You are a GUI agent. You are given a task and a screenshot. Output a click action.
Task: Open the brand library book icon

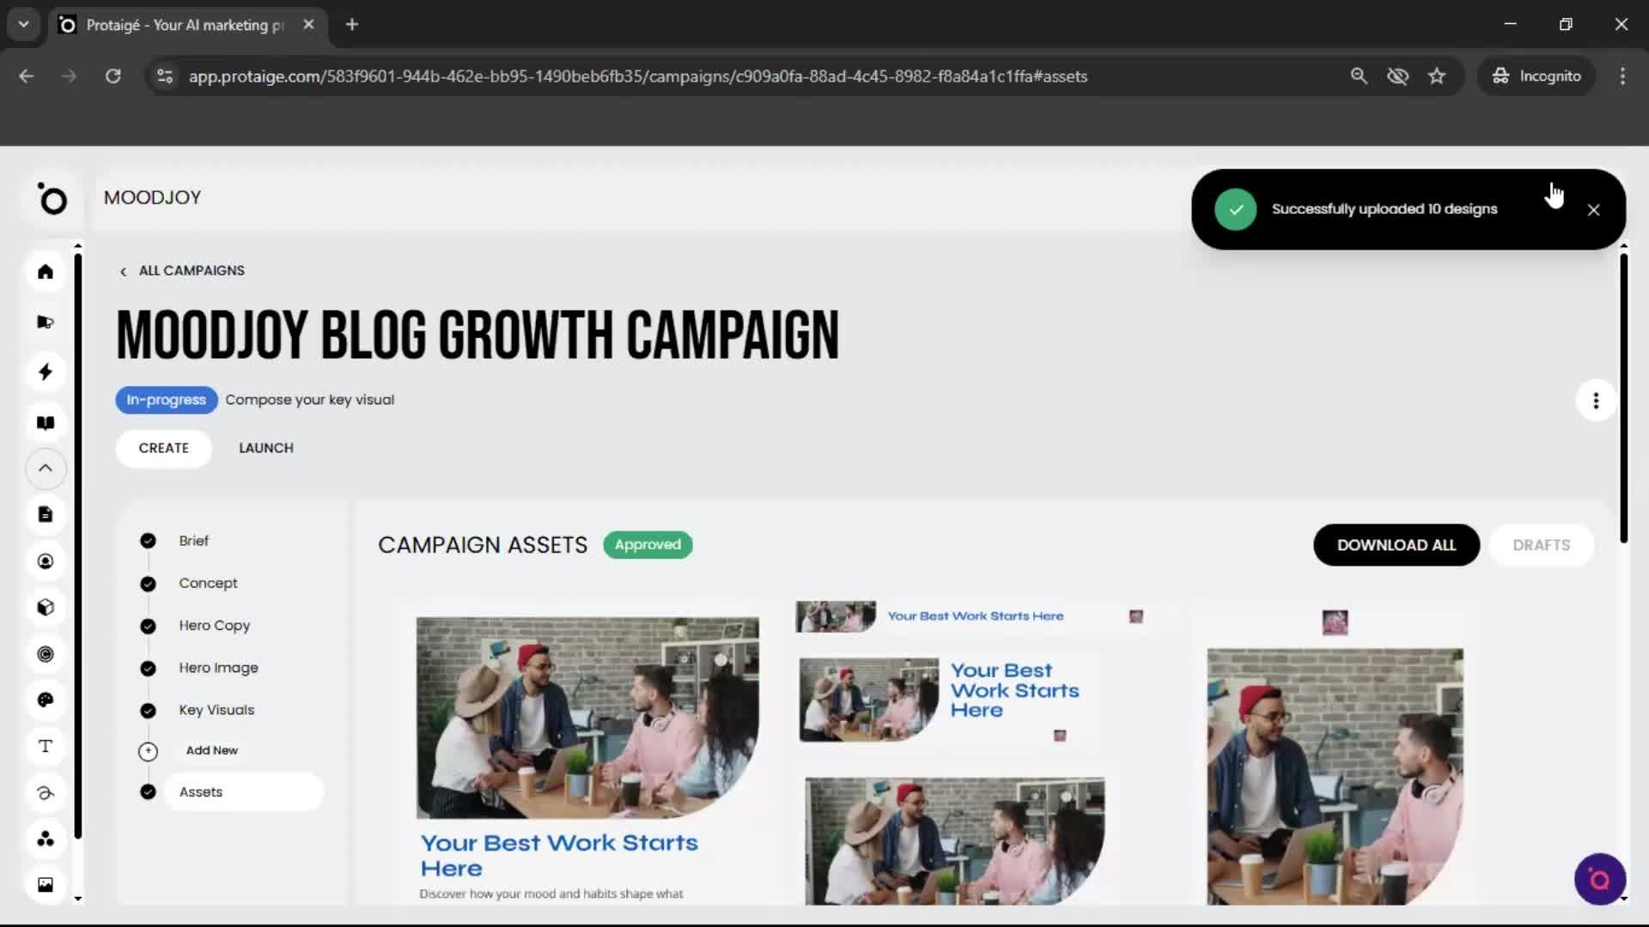(x=46, y=422)
